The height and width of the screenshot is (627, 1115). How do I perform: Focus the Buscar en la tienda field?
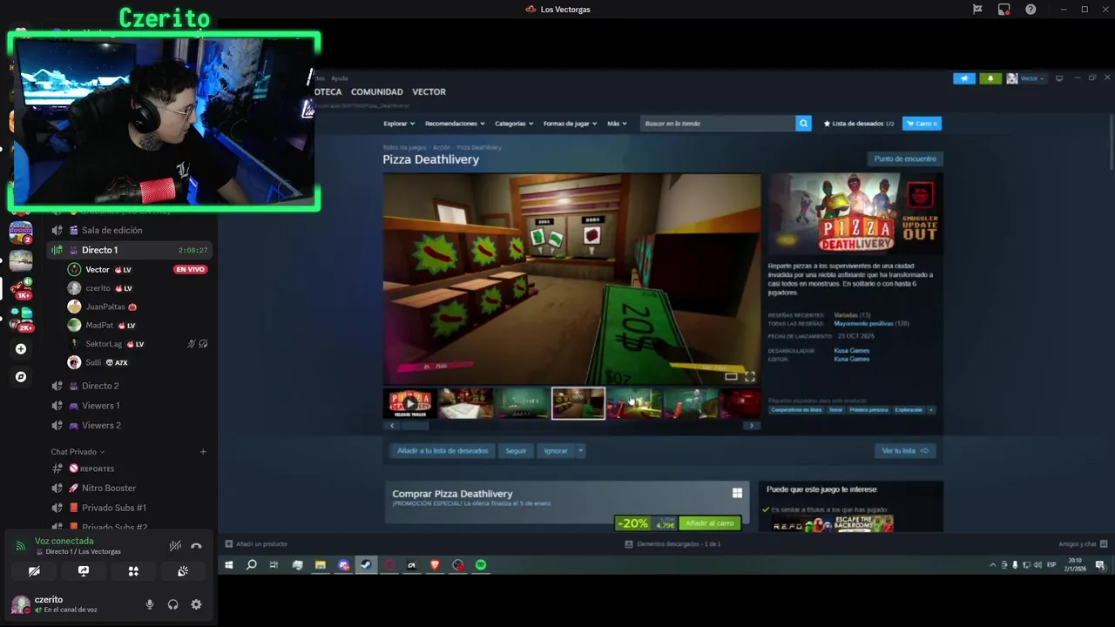coord(717,124)
